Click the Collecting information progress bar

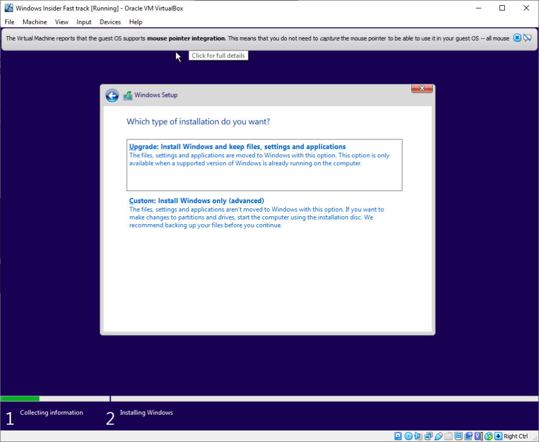click(x=55, y=399)
